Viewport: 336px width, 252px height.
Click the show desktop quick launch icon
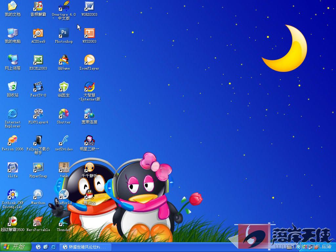click(x=46, y=247)
